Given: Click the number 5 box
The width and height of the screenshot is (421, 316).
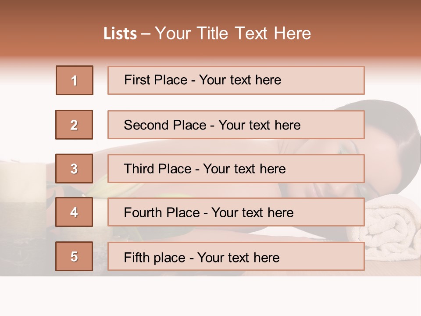Looking at the screenshot, I should (74, 256).
